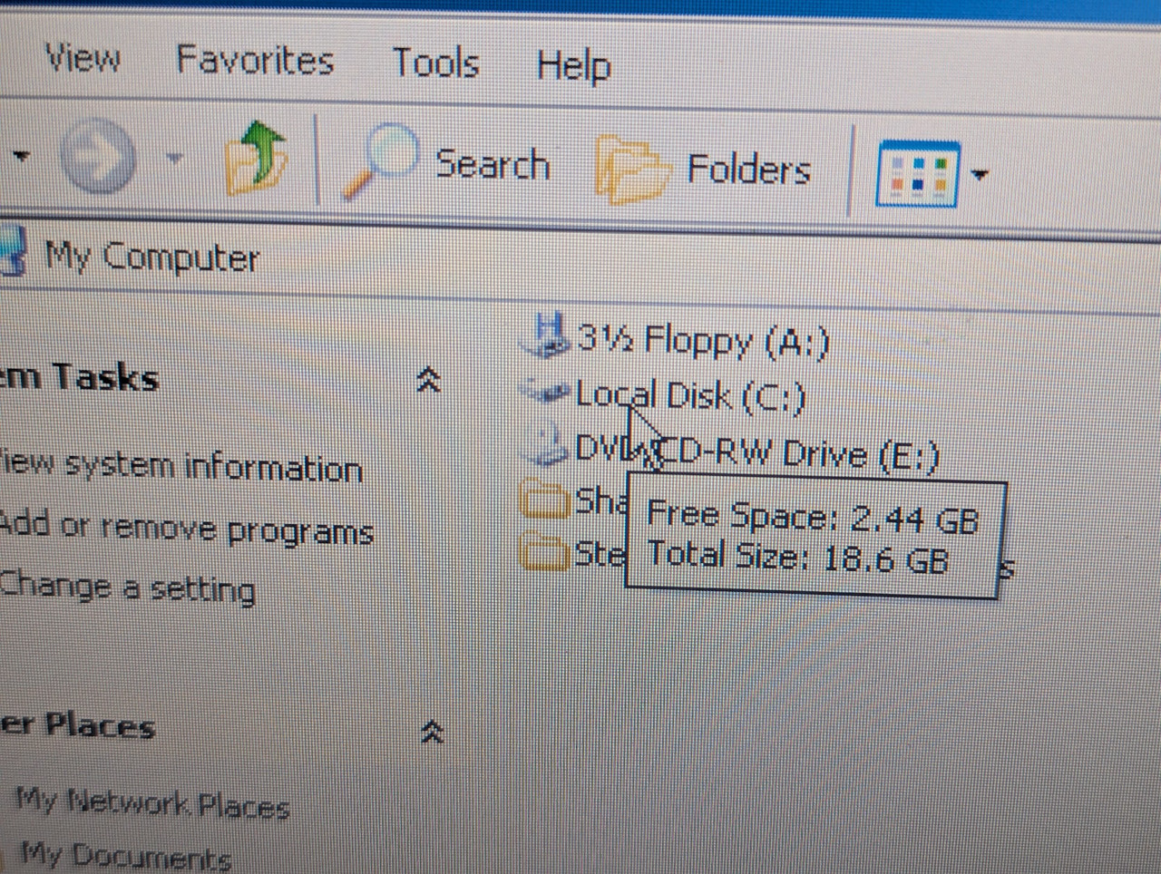Click the Views icon in toolbar
This screenshot has width=1161, height=874.
[917, 173]
